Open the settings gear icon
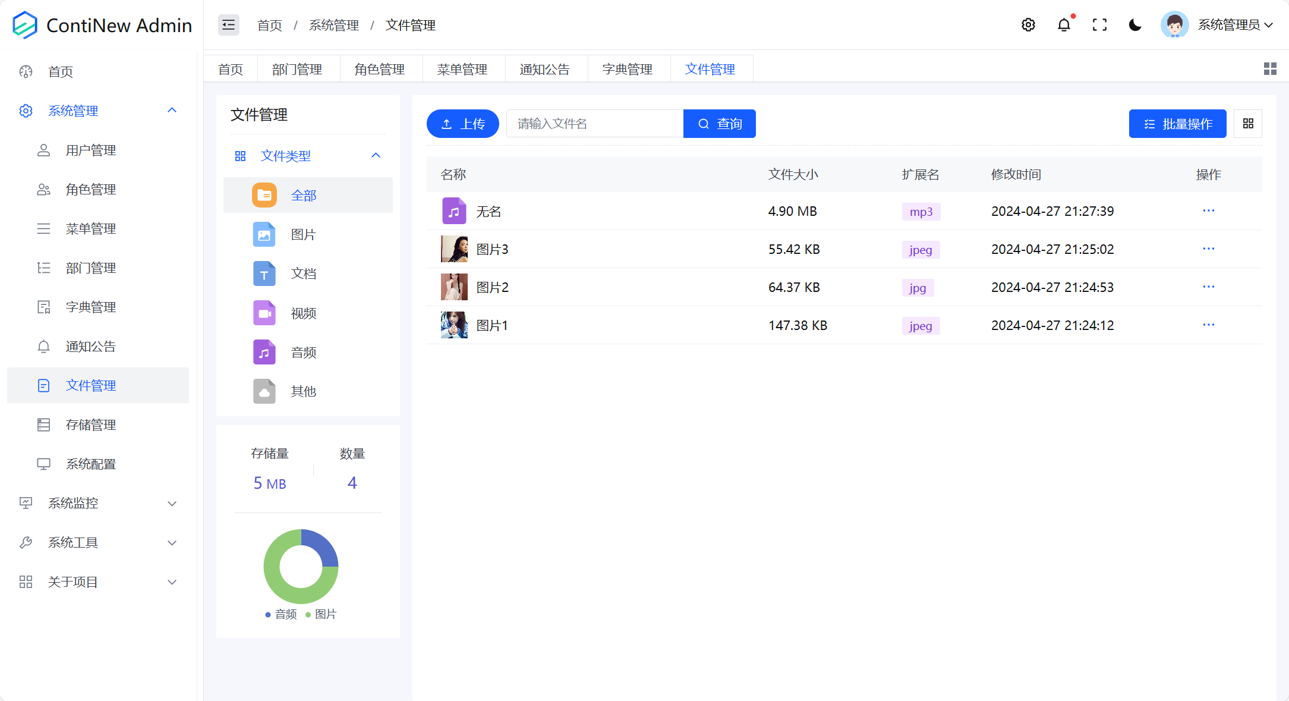Viewport: 1289px width, 701px height. point(1028,25)
